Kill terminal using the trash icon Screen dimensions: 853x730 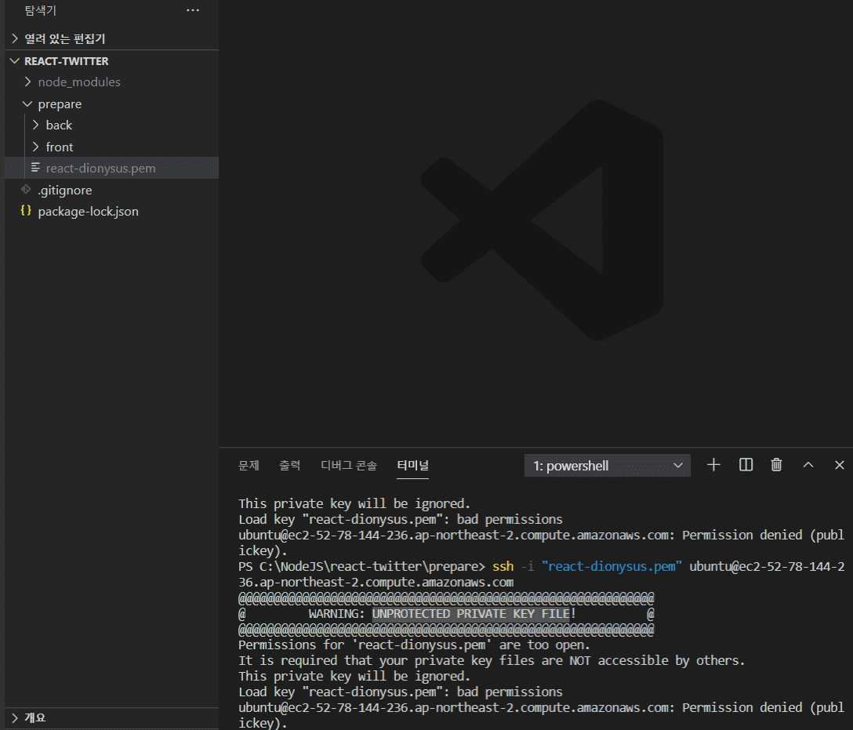(x=776, y=465)
